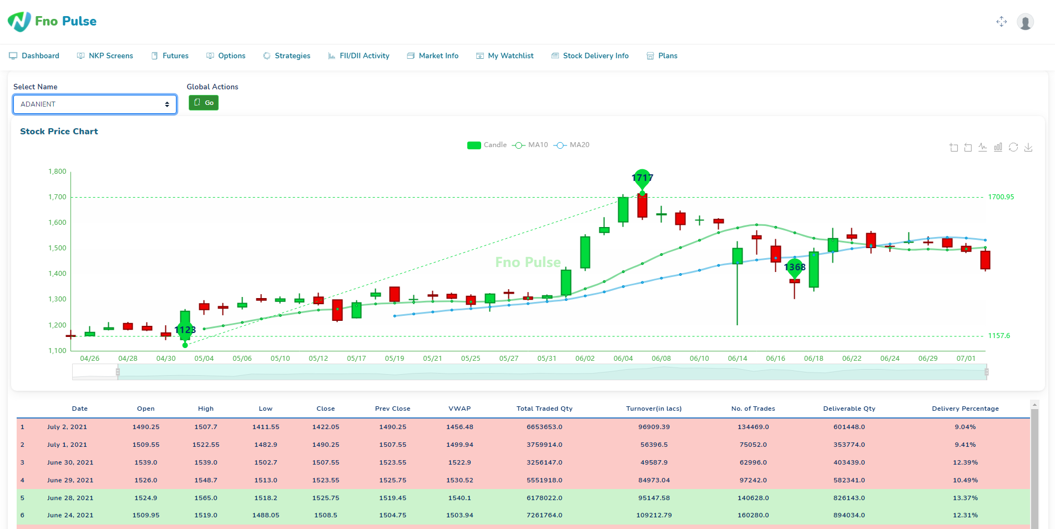Open the user profile avatar
Viewport: 1055px width, 529px height.
pyautogui.click(x=1025, y=22)
